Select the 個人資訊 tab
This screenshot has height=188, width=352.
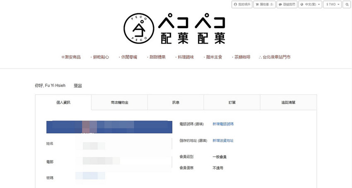(63, 102)
